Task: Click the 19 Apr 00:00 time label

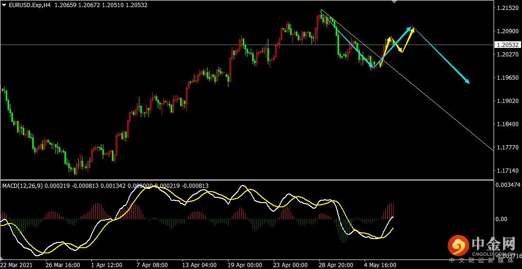Action: pyautogui.click(x=245, y=265)
